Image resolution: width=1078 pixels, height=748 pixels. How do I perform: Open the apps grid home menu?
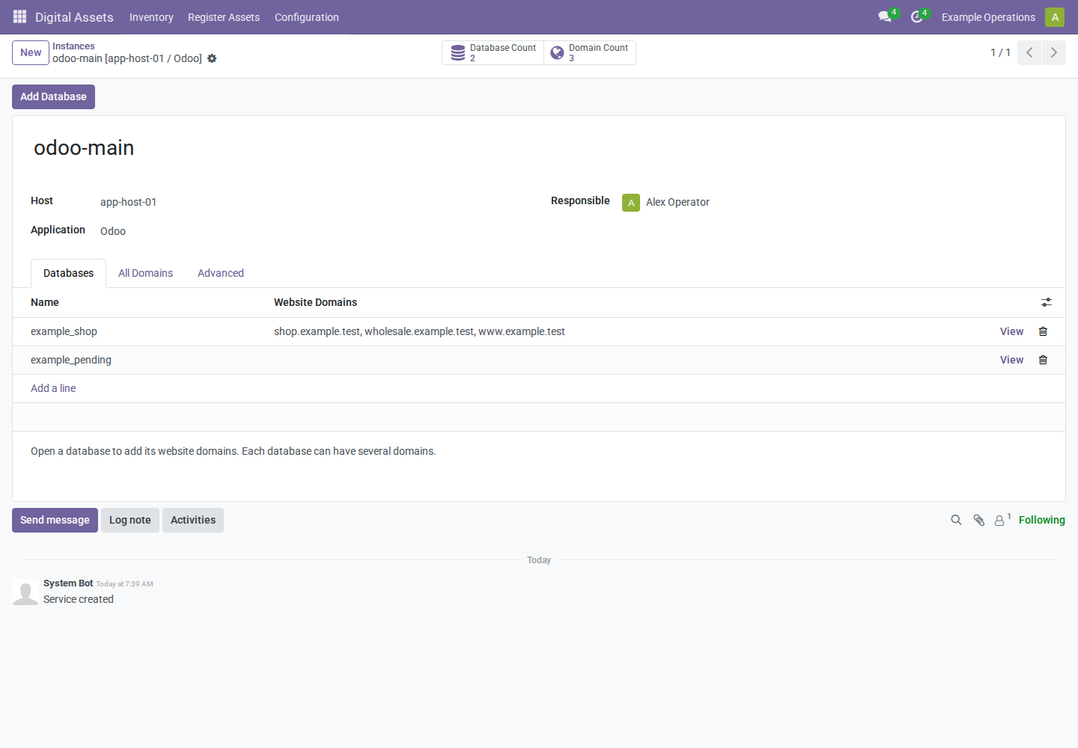19,16
